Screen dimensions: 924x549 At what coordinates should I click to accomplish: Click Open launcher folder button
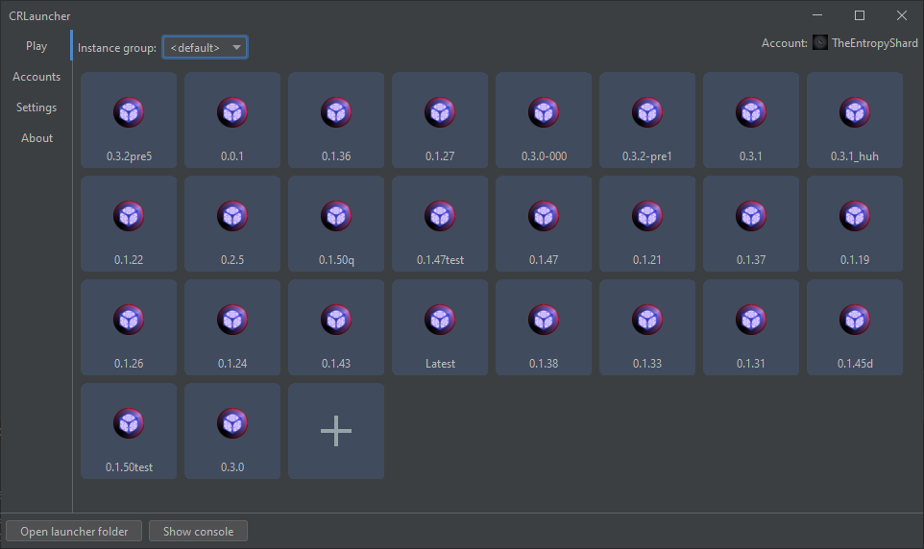click(x=74, y=531)
